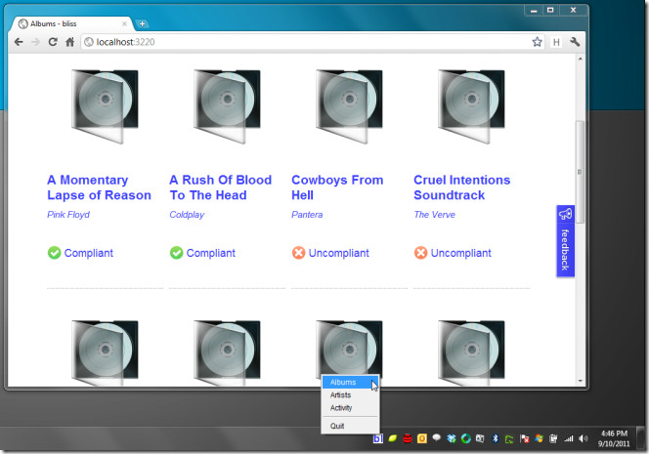Viewport: 649px width, 454px height.
Task: Choose Albums in the tray context menu
Action: 350,382
